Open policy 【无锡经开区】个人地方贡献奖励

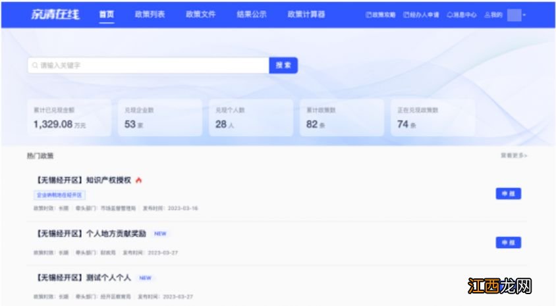coord(91,234)
